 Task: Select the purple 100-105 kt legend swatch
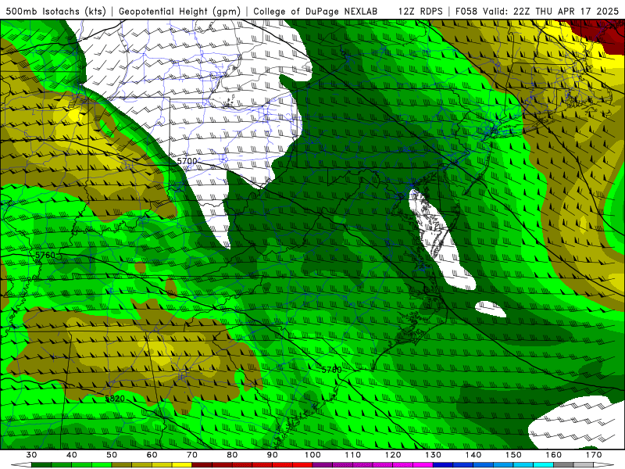click(x=323, y=465)
